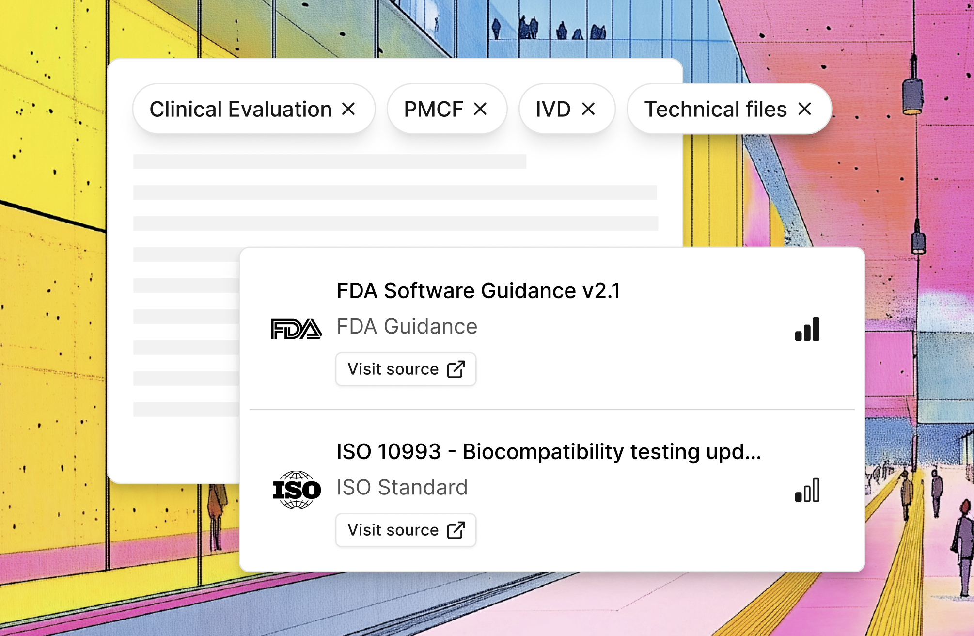Remove the Technical files filter

[x=804, y=109]
